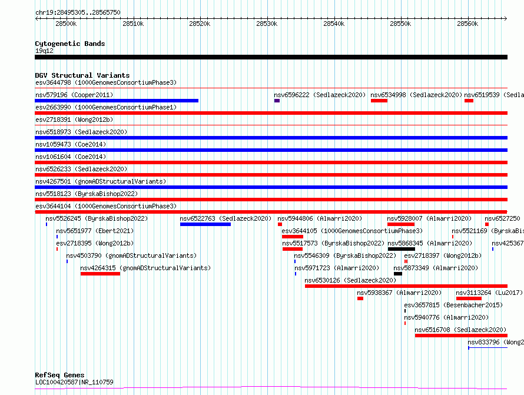Click the 19q12 cytogenetic band bar

271,57
